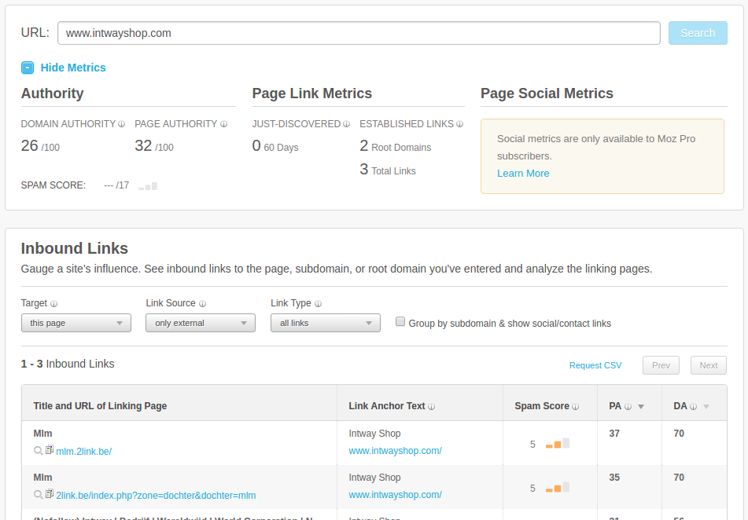Sort by the DA column header
The height and width of the screenshot is (520, 748).
pos(680,406)
